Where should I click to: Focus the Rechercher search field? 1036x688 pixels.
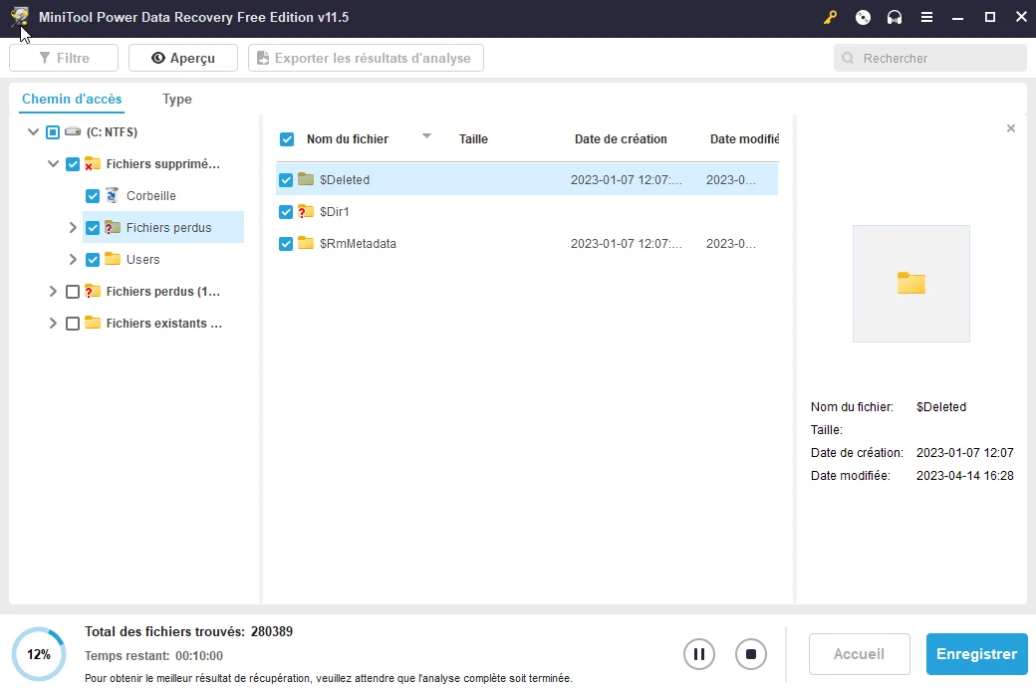pyautogui.click(x=929, y=58)
